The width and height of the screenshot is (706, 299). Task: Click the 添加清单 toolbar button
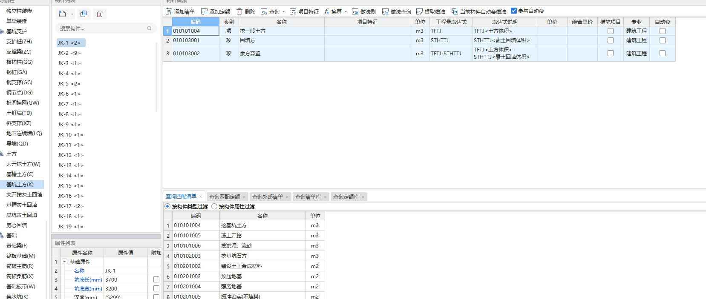click(180, 11)
